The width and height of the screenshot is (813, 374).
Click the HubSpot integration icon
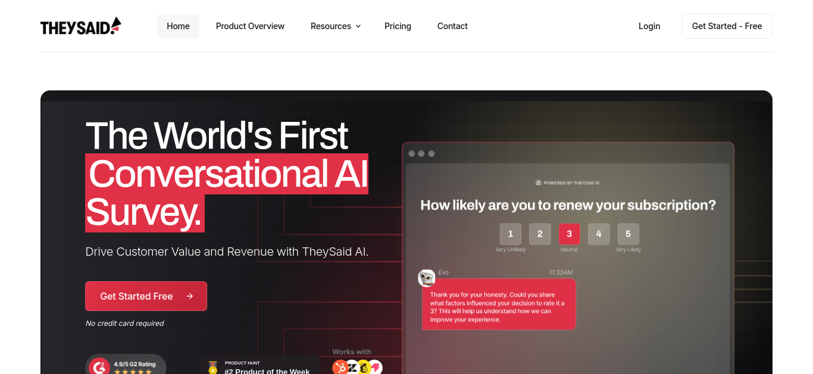pyautogui.click(x=340, y=368)
